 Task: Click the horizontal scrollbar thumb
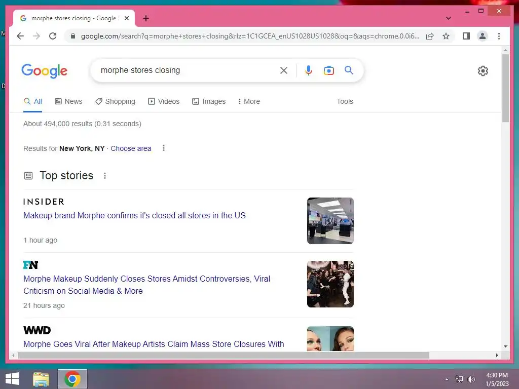pos(224,355)
